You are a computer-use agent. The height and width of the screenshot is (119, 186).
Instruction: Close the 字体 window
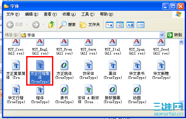click(x=181, y=6)
